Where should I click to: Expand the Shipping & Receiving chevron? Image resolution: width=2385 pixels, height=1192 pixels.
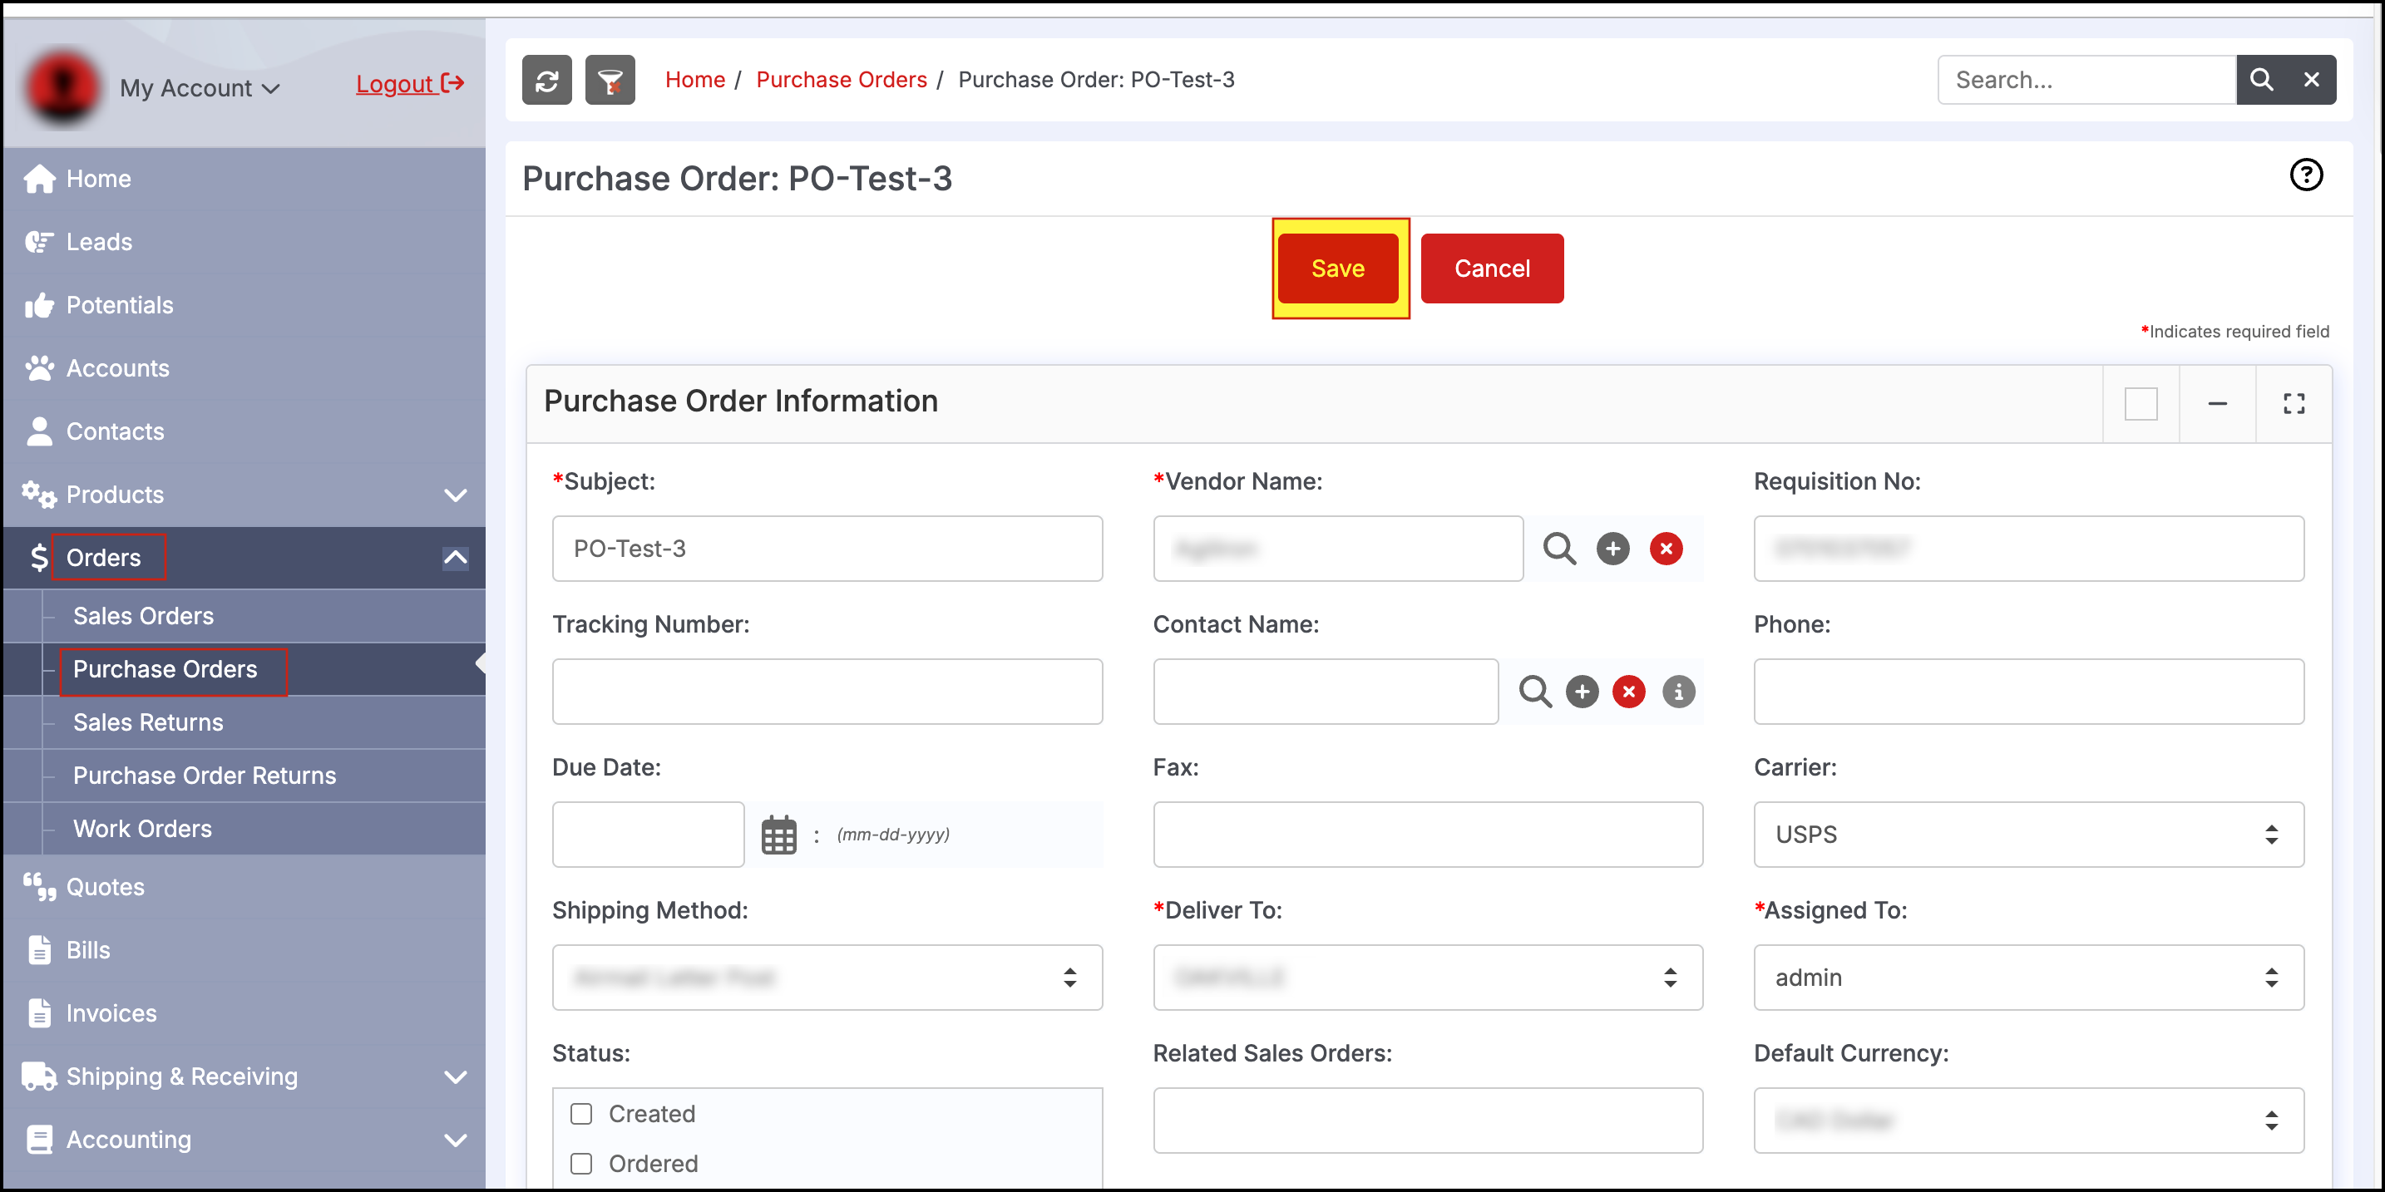456,1077
